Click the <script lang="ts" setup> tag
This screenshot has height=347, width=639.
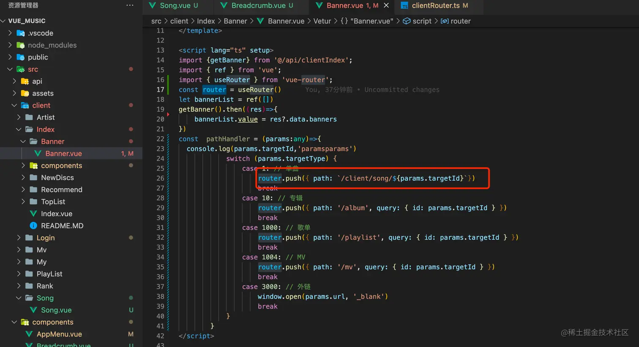coord(226,50)
